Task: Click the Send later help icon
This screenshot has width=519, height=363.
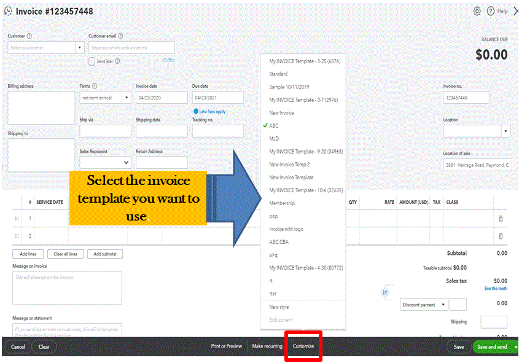Action: 117,61
